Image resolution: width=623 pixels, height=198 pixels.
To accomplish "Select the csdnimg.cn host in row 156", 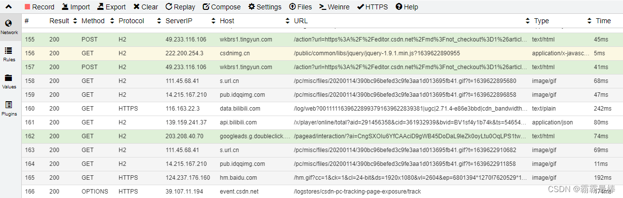I will (235, 53).
